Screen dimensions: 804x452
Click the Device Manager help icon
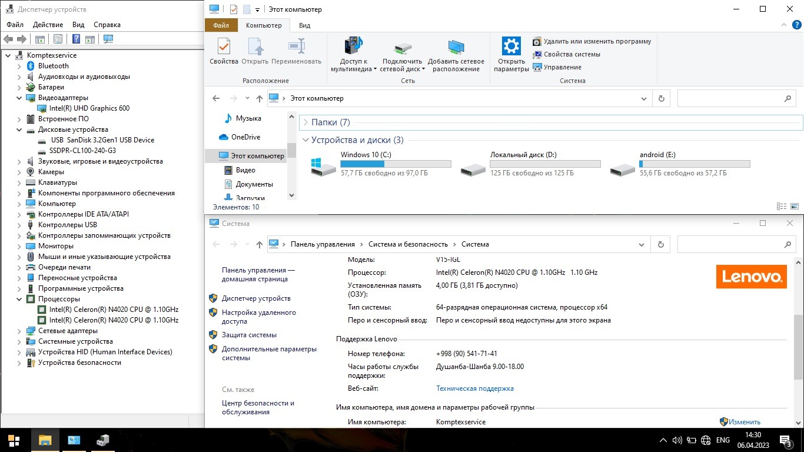[75, 39]
